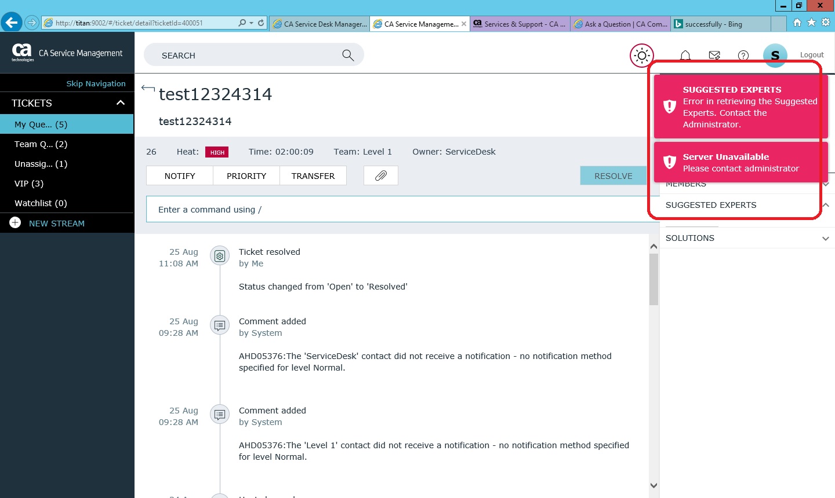
Task: Switch to successfully - Bing tab
Action: (721, 24)
